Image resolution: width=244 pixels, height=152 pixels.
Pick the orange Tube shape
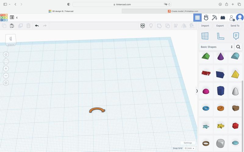click(221, 108)
